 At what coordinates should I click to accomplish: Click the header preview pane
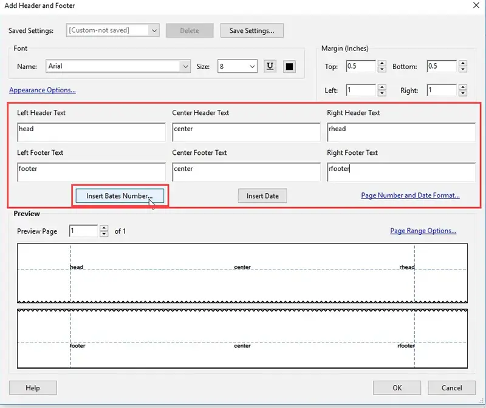coord(242,273)
